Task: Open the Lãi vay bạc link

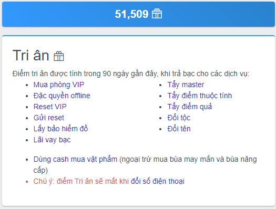Action: point(52,140)
